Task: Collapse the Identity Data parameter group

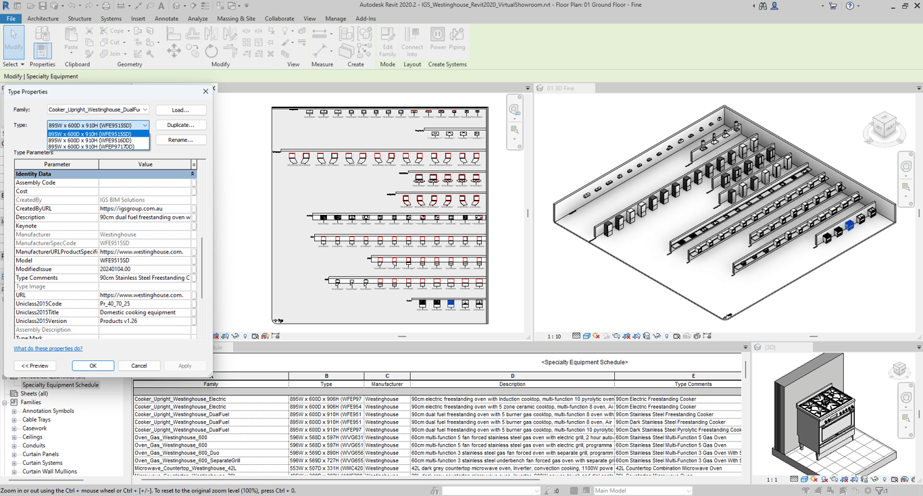Action: pos(192,174)
